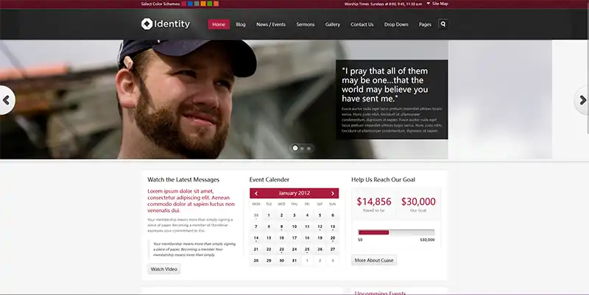This screenshot has height=295, width=589.
Task: Click the Watch Video button
Action: click(x=163, y=269)
